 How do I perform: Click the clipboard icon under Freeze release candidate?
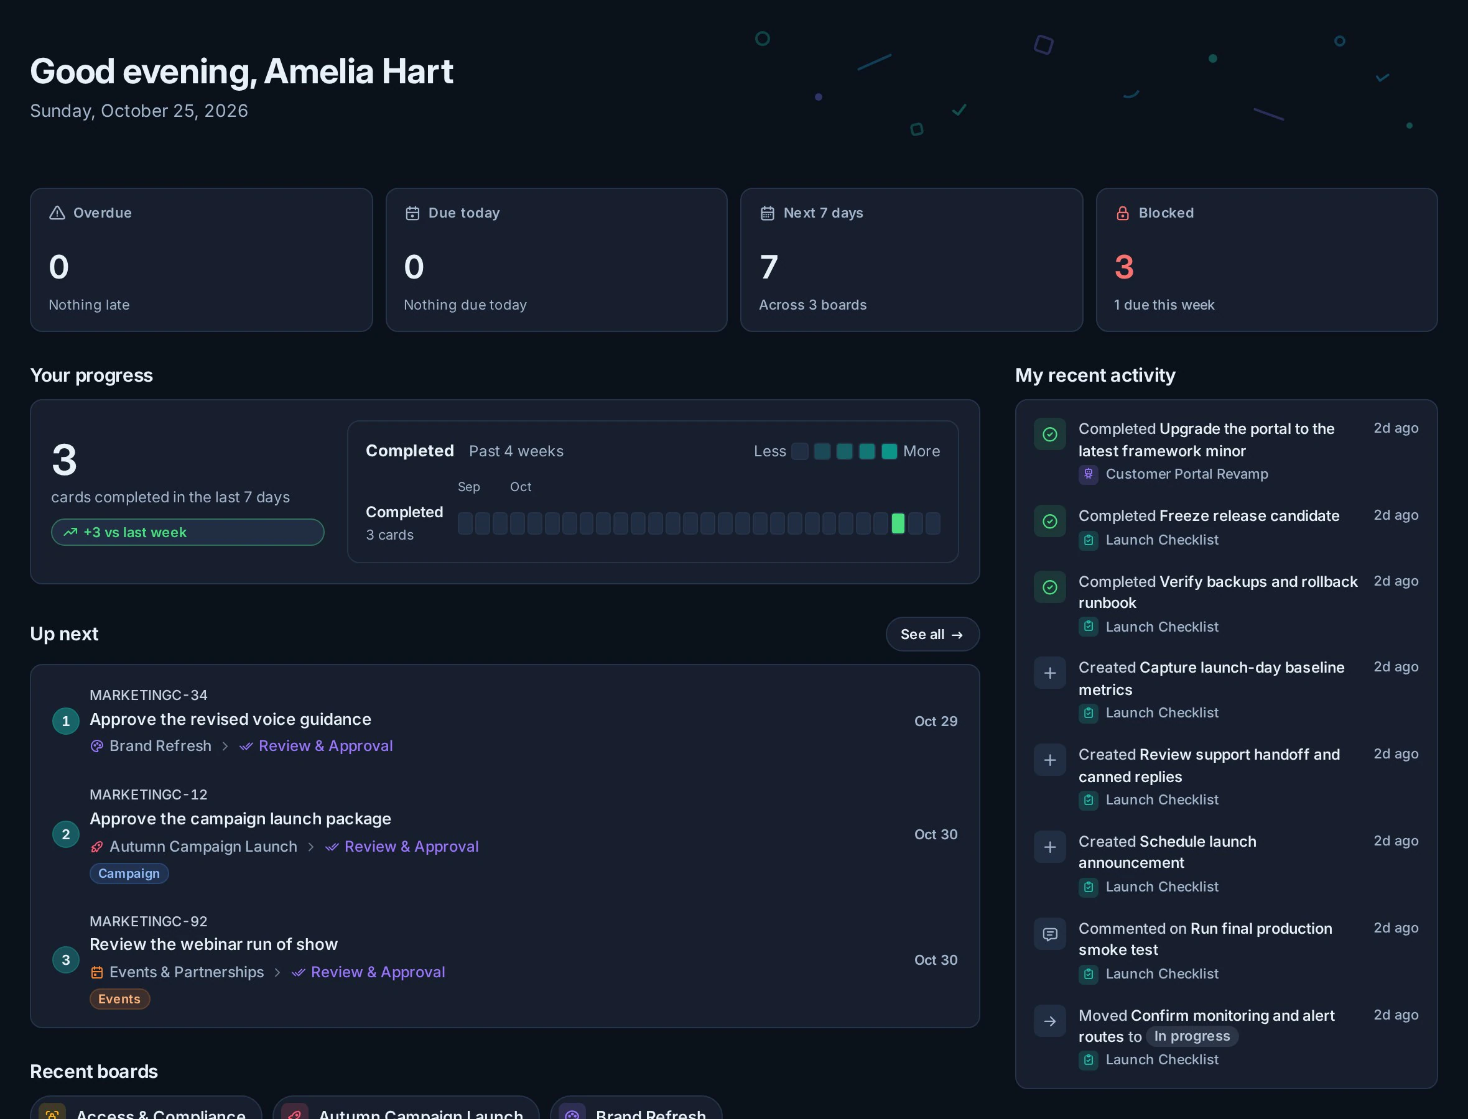pos(1088,540)
